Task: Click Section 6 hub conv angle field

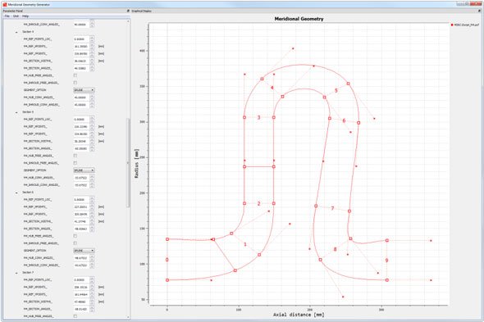Action: (x=81, y=258)
